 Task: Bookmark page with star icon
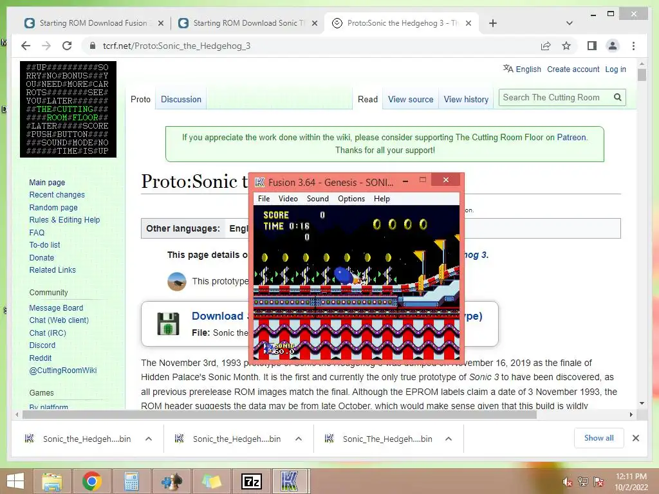tap(566, 46)
